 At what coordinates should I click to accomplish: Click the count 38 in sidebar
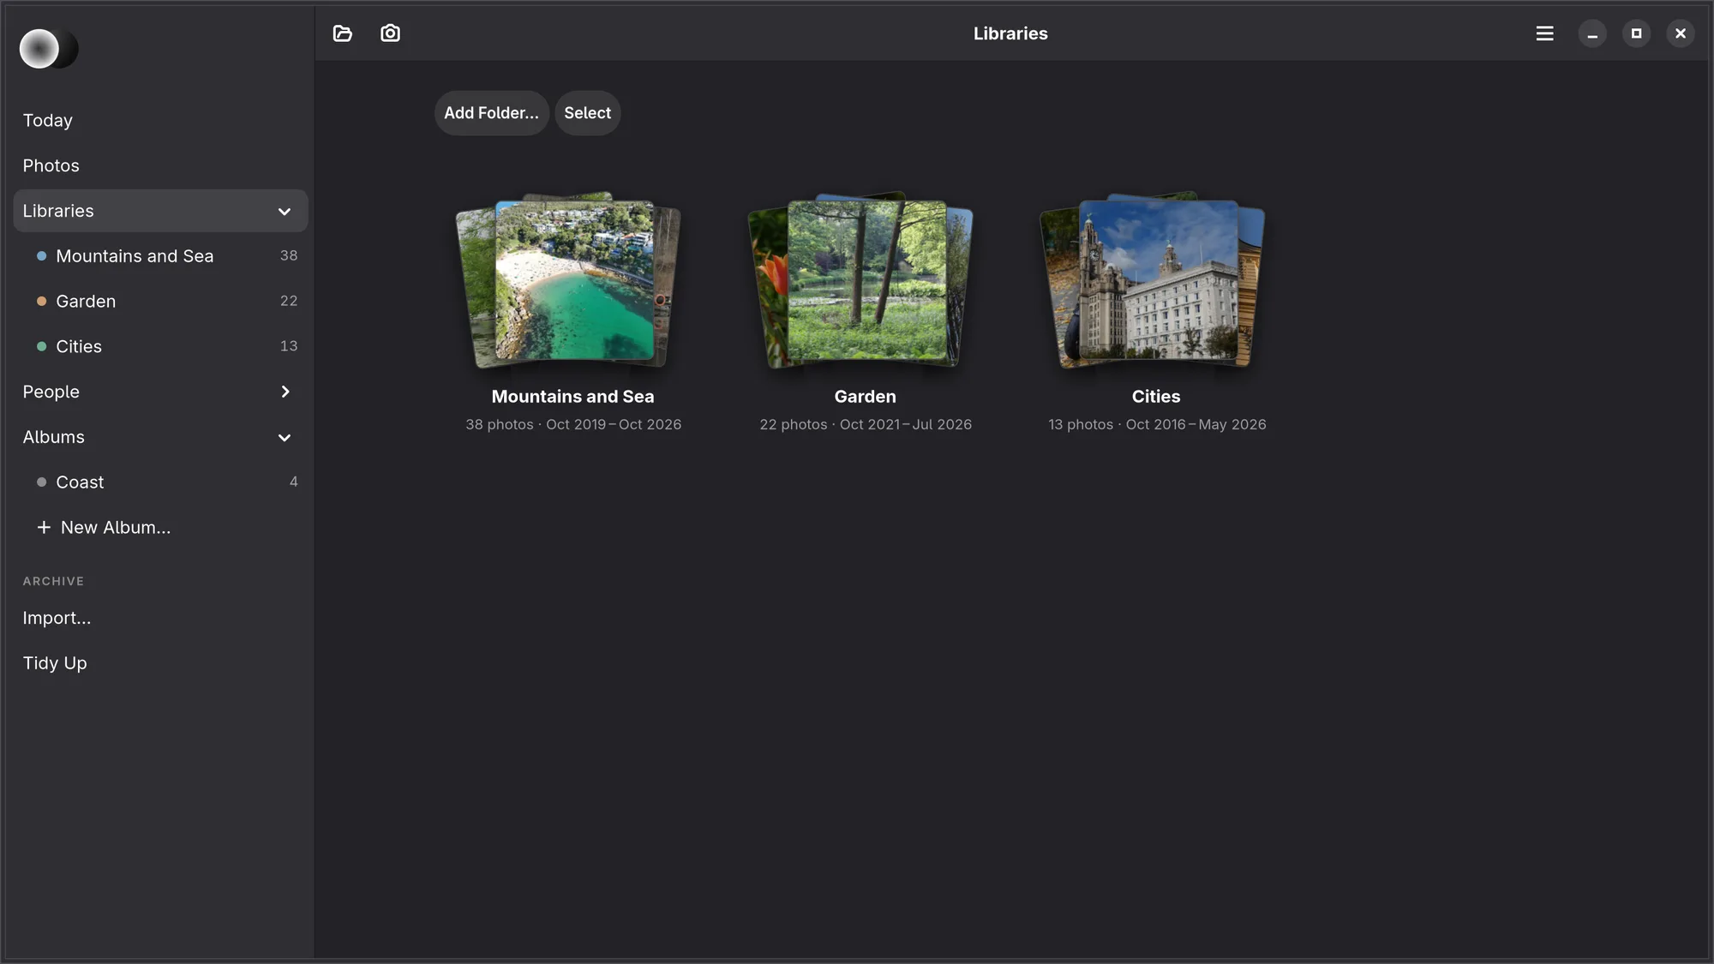pyautogui.click(x=289, y=255)
